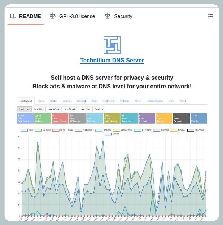Image resolution: width=223 pixels, height=225 pixels.
Task: Follow the Technitium DNS Server link
Action: pyautogui.click(x=112, y=61)
